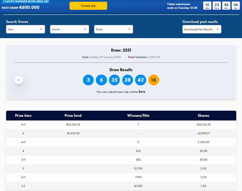Click the Prize tiers column header
Screen dimensions: 242x191
(x=23, y=115)
